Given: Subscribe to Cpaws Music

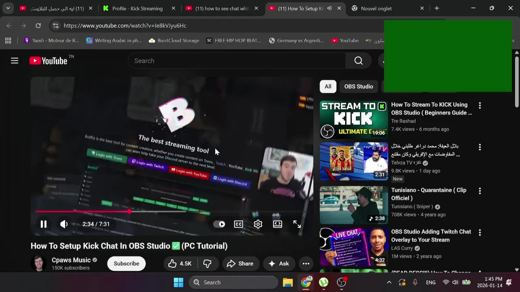Looking at the screenshot, I should coord(126,264).
